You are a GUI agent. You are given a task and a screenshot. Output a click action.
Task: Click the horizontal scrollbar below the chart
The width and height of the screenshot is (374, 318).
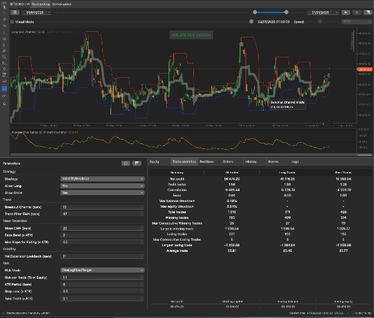pos(191,155)
